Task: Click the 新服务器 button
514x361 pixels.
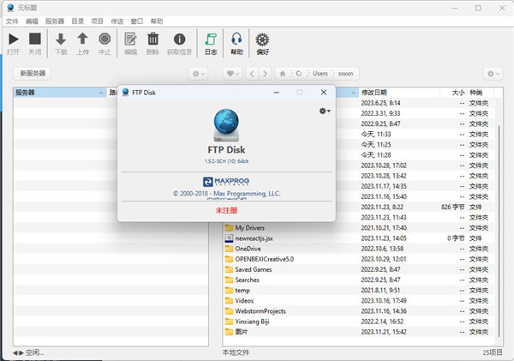Action: click(x=33, y=74)
